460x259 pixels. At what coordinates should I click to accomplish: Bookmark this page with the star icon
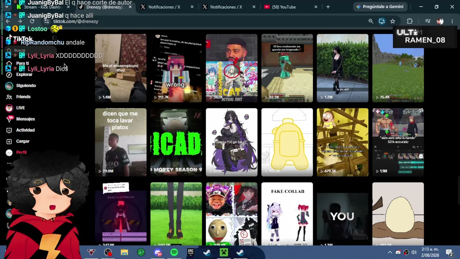[x=393, y=21]
